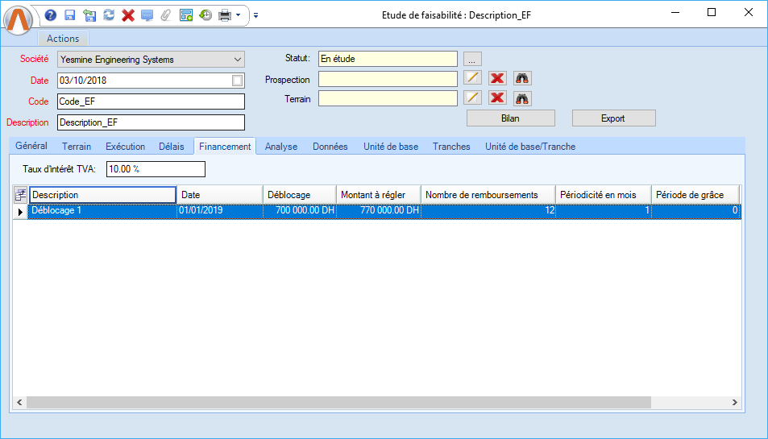This screenshot has width=768, height=439.
Task: Search Prospection with binoculars icon
Action: coord(522,78)
